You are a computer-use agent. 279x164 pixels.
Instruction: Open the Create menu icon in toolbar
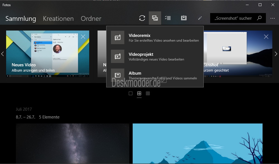click(x=155, y=18)
